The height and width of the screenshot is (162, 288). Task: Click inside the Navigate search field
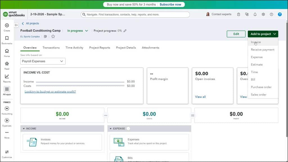(135, 14)
